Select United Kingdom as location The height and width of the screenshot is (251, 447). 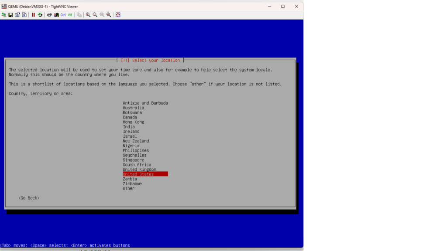coord(139,170)
